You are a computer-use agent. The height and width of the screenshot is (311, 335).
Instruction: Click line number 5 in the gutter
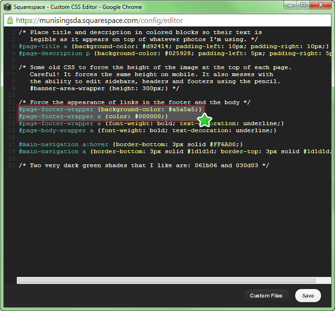pyautogui.click(x=14, y=60)
